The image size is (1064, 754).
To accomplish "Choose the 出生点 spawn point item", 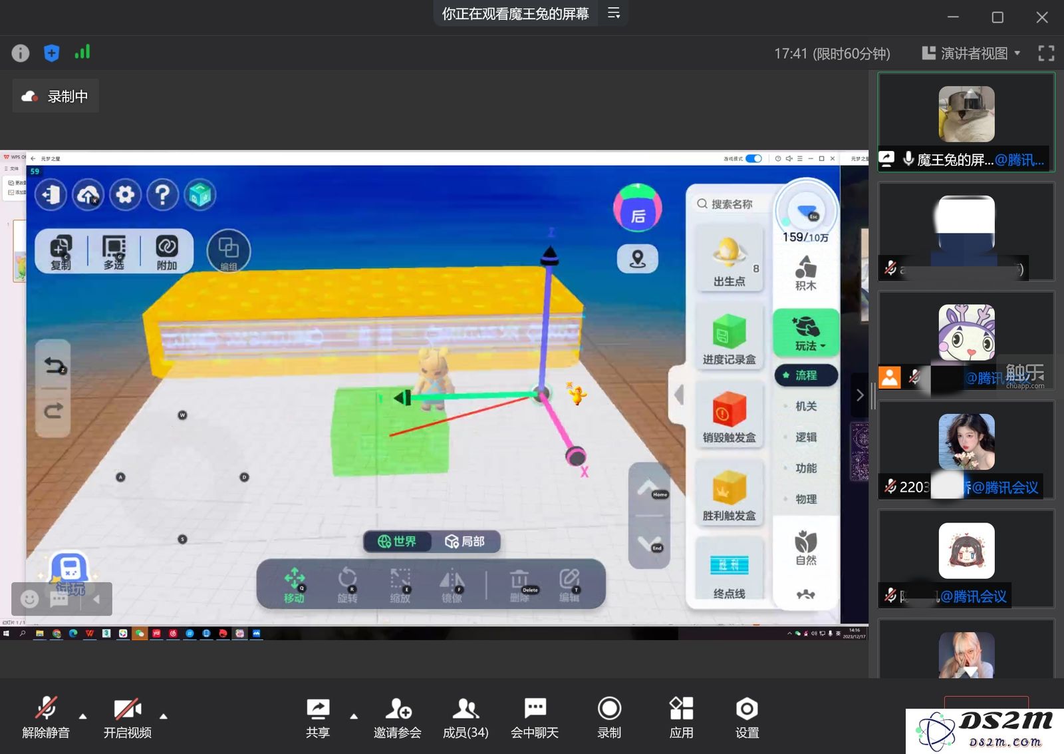I will (x=729, y=258).
